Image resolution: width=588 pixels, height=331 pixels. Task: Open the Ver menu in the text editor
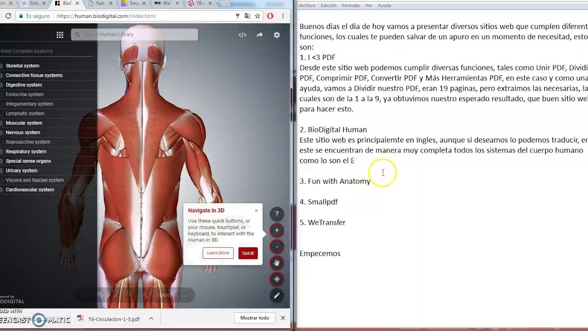pyautogui.click(x=369, y=6)
